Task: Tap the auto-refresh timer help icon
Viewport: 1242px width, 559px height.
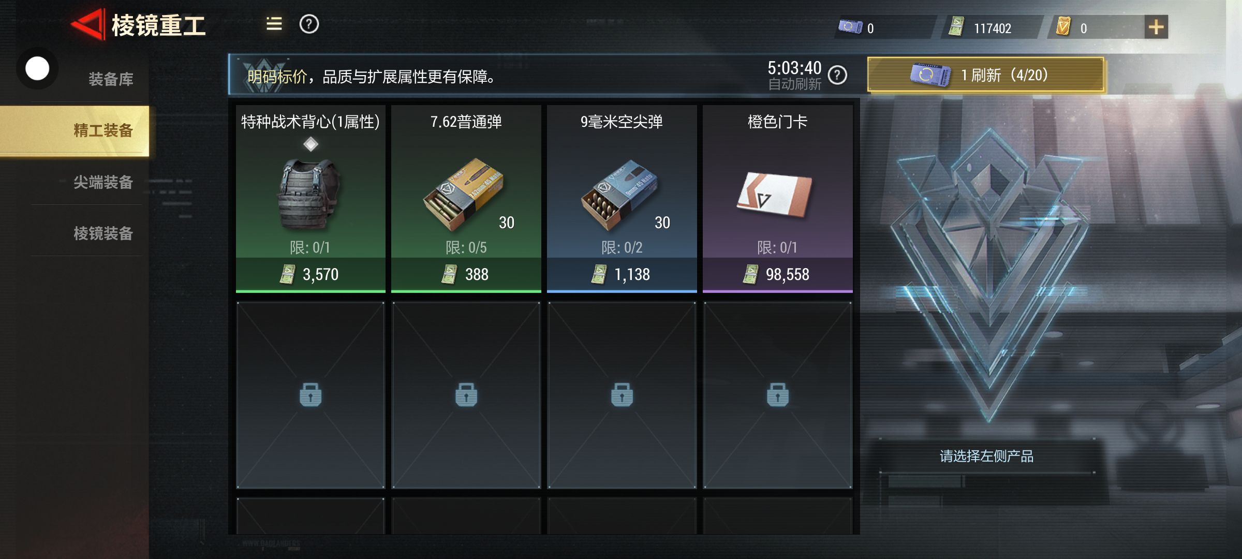Action: click(x=837, y=76)
